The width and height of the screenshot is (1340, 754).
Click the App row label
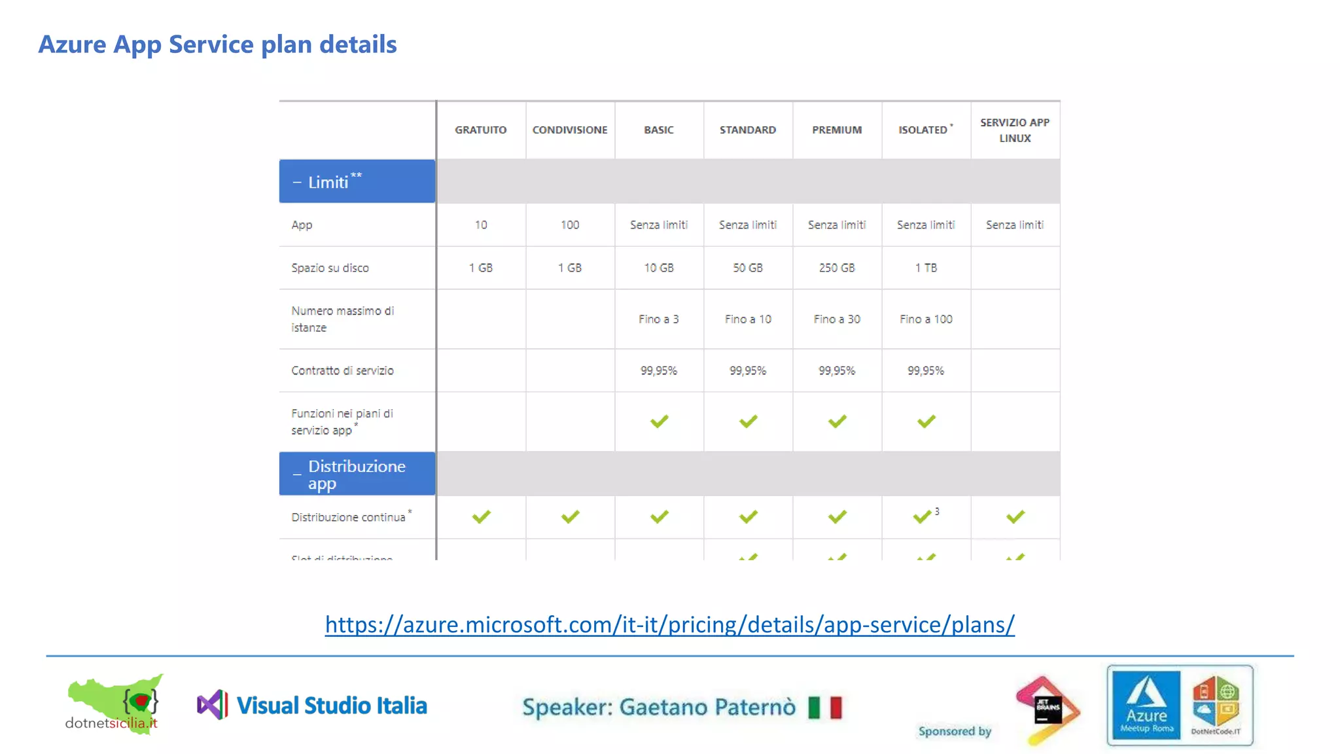click(302, 224)
